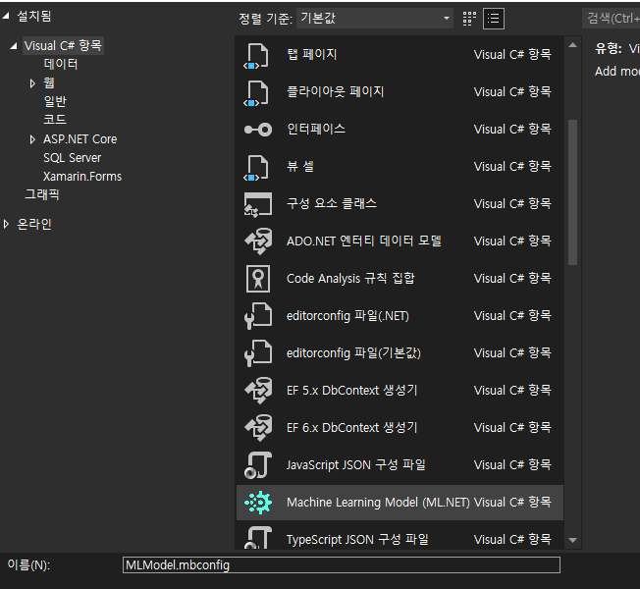The width and height of the screenshot is (640, 589).
Task: Select the 그래픽 category
Action: (42, 194)
